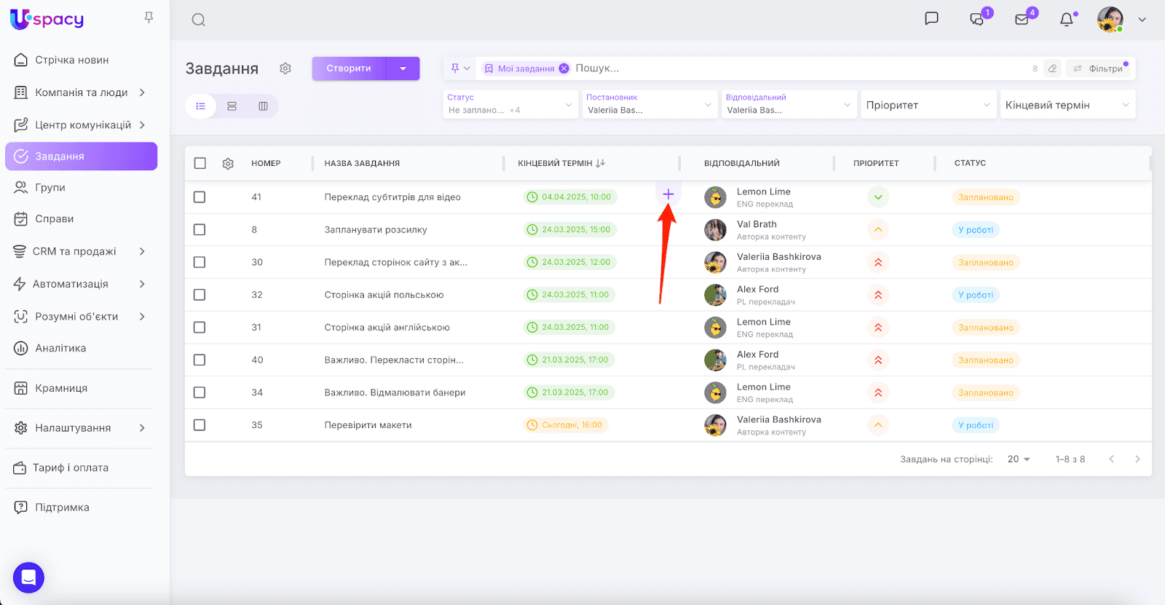Click the settings gear next to Завдання title
The width and height of the screenshot is (1165, 605).
tap(285, 68)
